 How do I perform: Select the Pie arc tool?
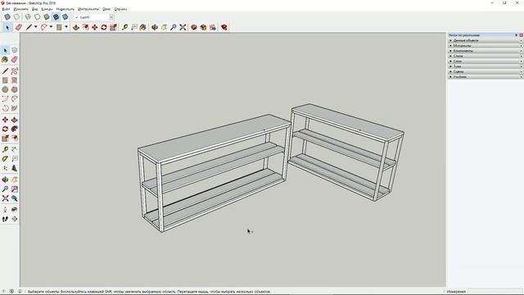(15, 108)
